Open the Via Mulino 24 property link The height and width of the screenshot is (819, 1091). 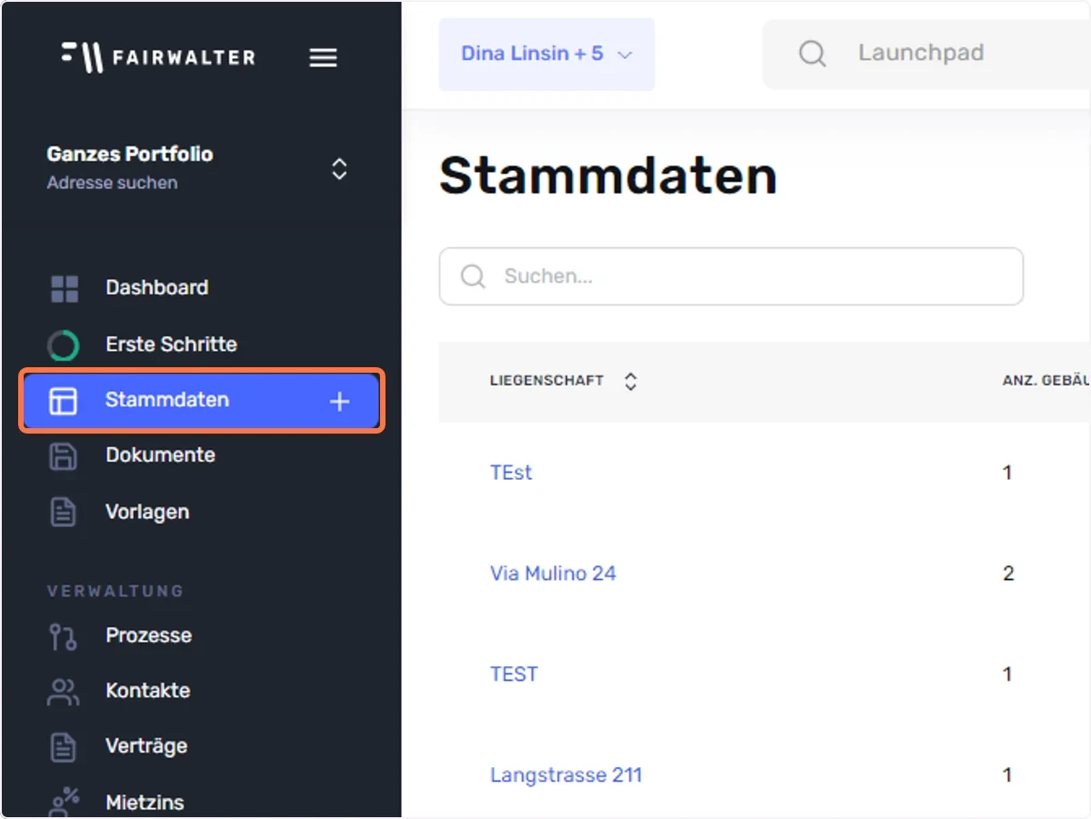click(x=553, y=574)
